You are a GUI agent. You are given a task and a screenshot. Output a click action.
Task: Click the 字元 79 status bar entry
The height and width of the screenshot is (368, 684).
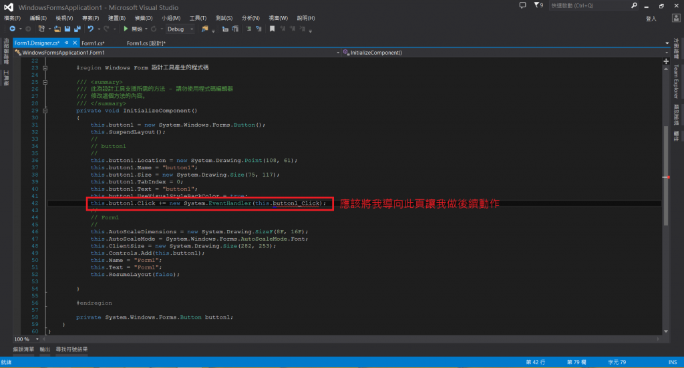tap(617, 362)
